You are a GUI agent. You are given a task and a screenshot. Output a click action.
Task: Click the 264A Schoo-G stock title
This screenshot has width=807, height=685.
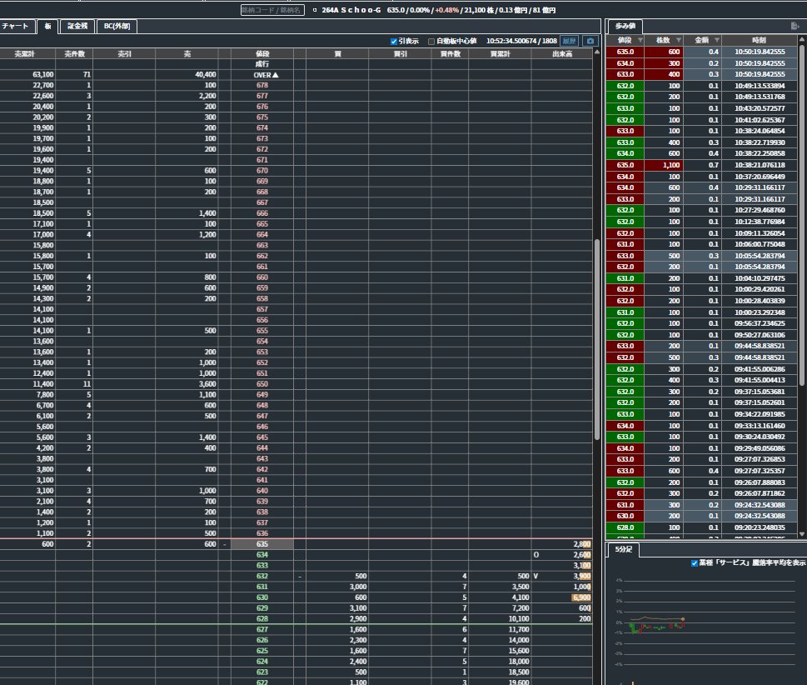[351, 10]
